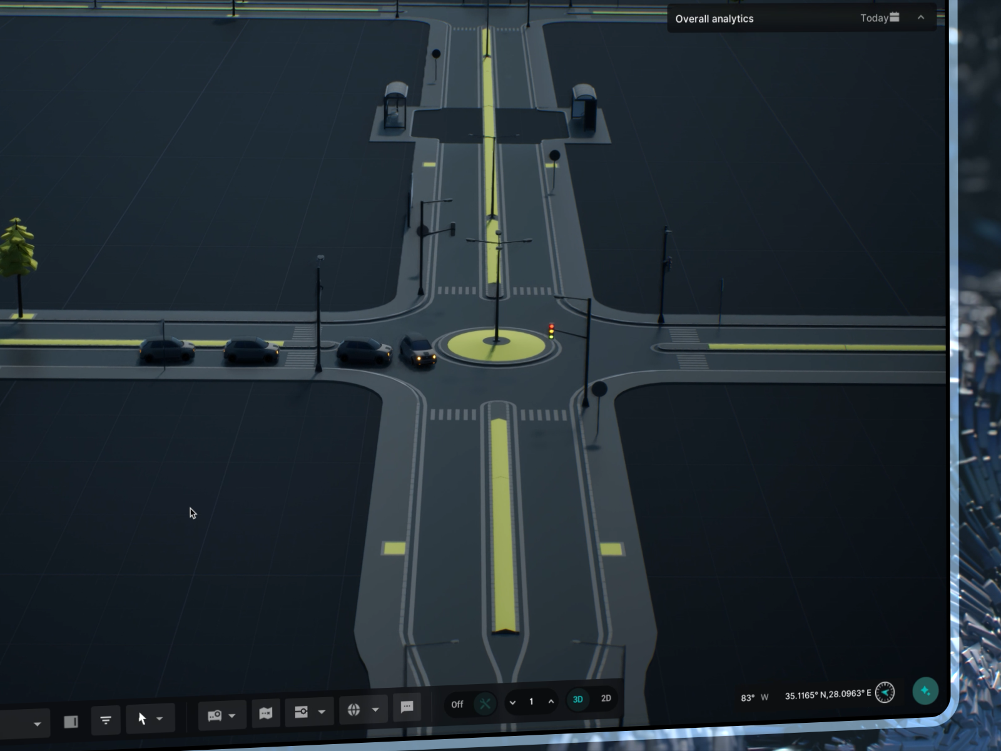
Task: Collapse the Overall analytics panel chevron
Action: (920, 18)
